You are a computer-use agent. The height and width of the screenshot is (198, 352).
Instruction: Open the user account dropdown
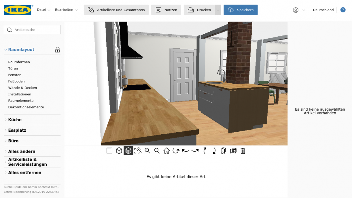(x=299, y=10)
